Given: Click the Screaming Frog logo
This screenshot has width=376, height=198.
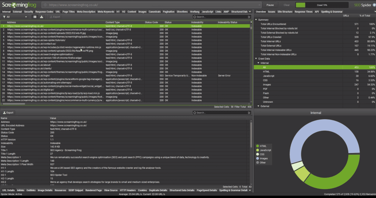Looking at the screenshot, I should tap(19, 5).
